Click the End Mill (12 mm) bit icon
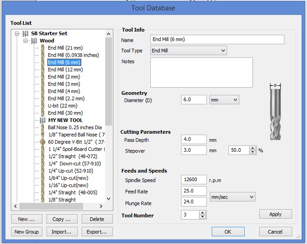This screenshot has width=307, height=244. [43, 70]
